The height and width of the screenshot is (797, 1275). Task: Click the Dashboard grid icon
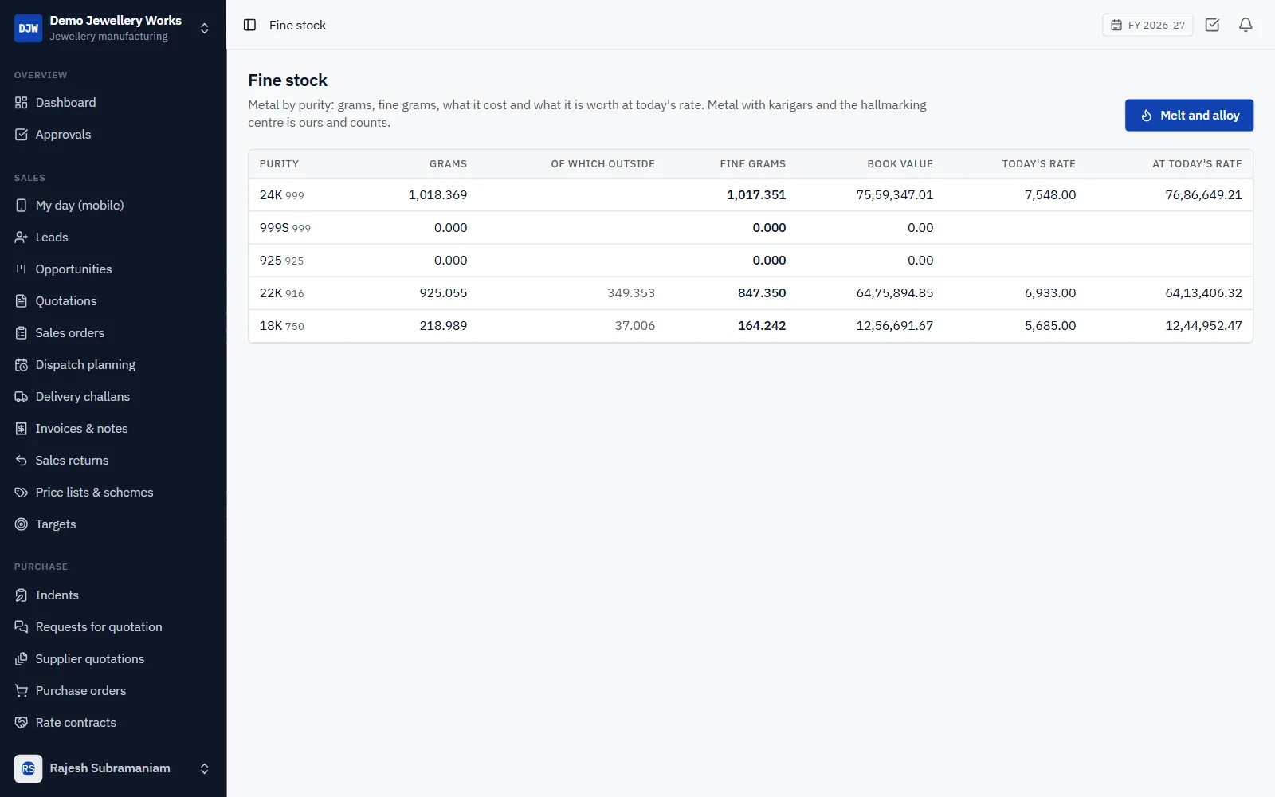tap(22, 103)
